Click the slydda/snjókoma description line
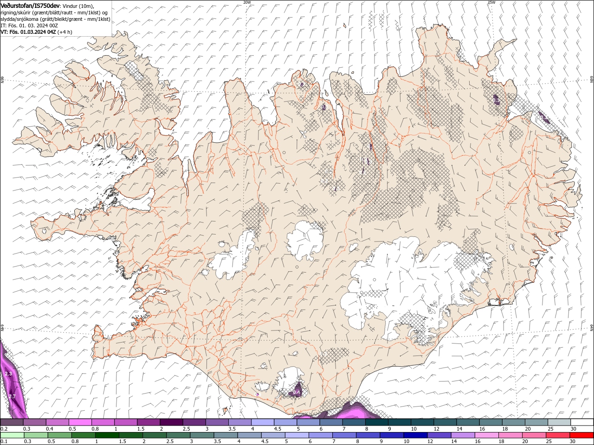Screen dimensions: 594x445 click(x=55, y=19)
